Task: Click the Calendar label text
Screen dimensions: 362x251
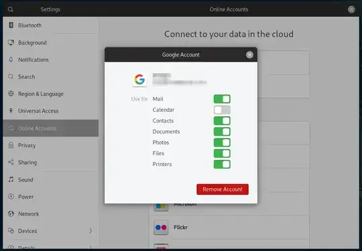Action: 163,110
